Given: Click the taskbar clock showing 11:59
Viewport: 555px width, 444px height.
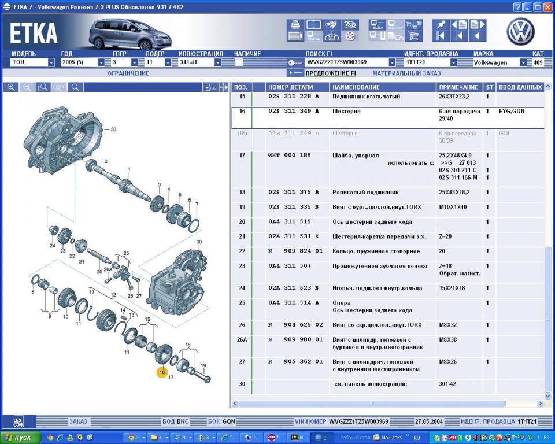Looking at the screenshot, I should coord(543,438).
